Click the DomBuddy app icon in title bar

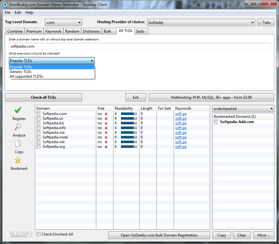5,4
